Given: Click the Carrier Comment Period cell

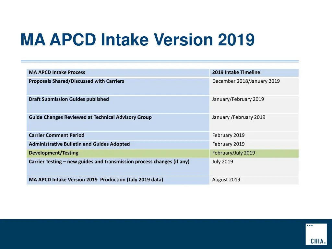Looking at the screenshot, I should click(x=56, y=135).
